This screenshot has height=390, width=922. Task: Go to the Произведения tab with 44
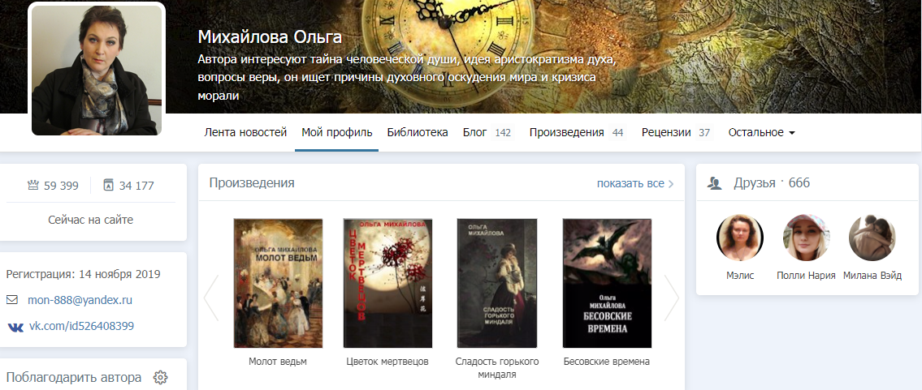(x=576, y=132)
